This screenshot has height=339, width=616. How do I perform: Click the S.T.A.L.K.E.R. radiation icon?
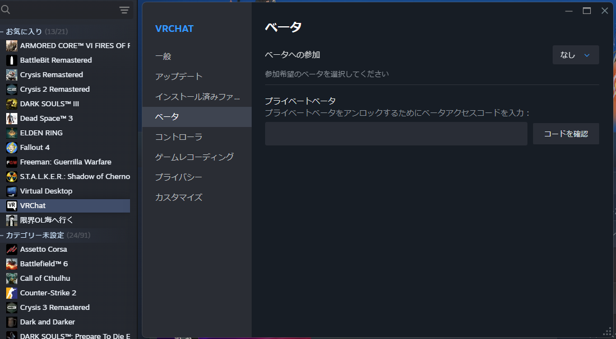click(12, 176)
